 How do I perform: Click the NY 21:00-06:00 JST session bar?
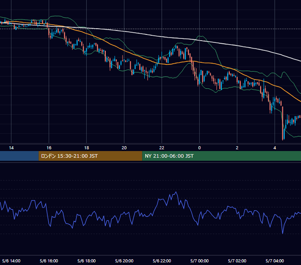click(221, 156)
